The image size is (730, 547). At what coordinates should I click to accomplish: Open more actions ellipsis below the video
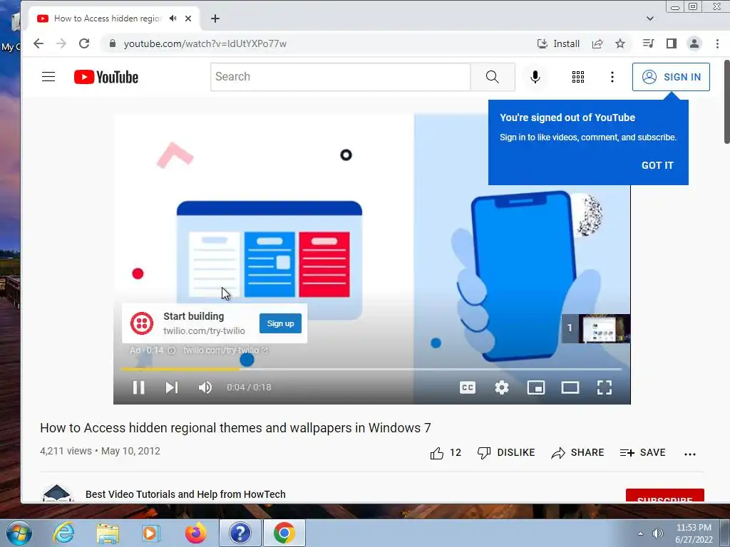(x=690, y=454)
